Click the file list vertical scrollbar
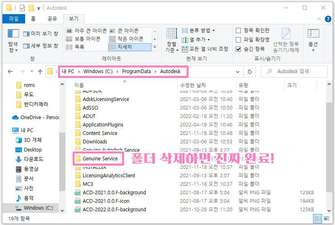Screen dimensions: 335x225 [329, 148]
